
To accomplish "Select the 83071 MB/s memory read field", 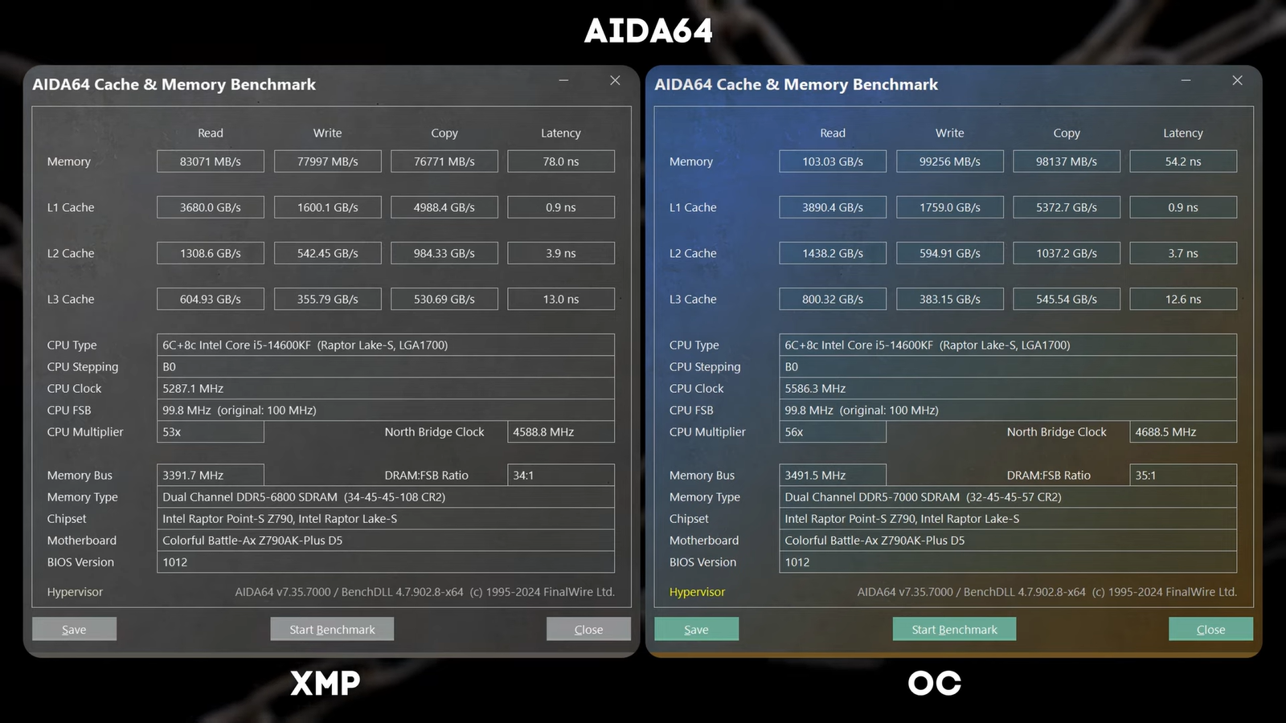I will [211, 161].
